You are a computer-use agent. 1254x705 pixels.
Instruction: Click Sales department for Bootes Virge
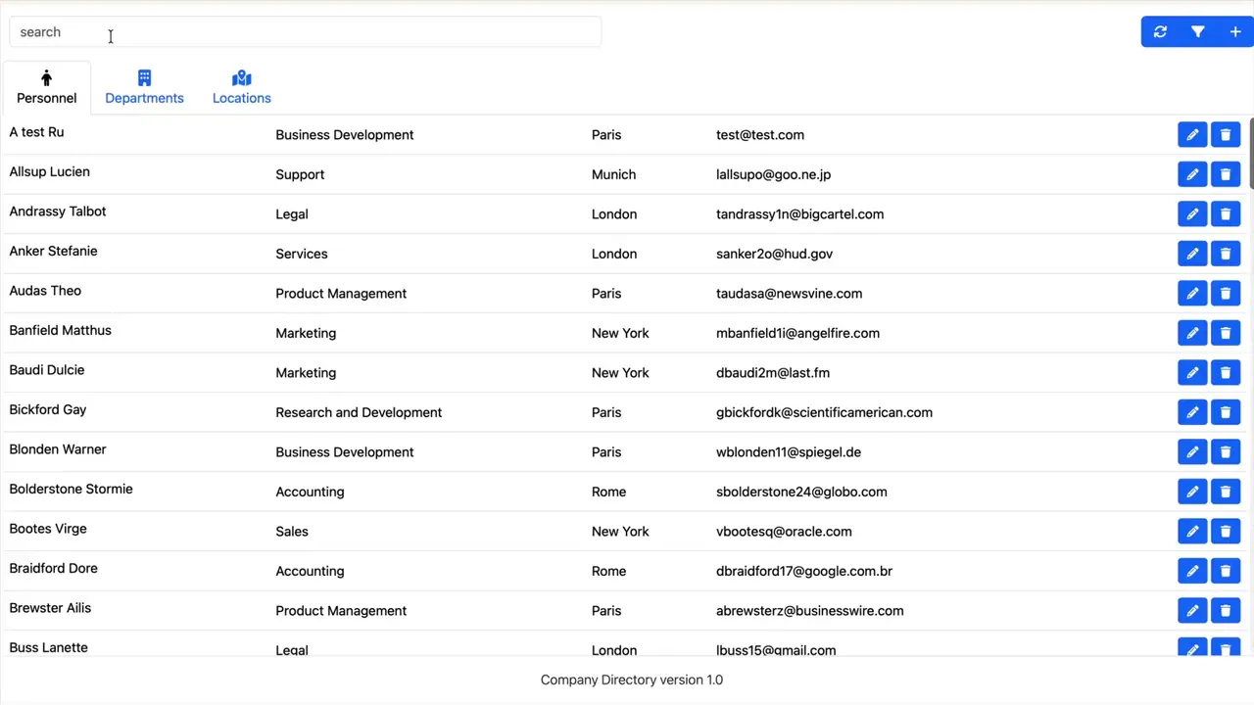tap(292, 532)
